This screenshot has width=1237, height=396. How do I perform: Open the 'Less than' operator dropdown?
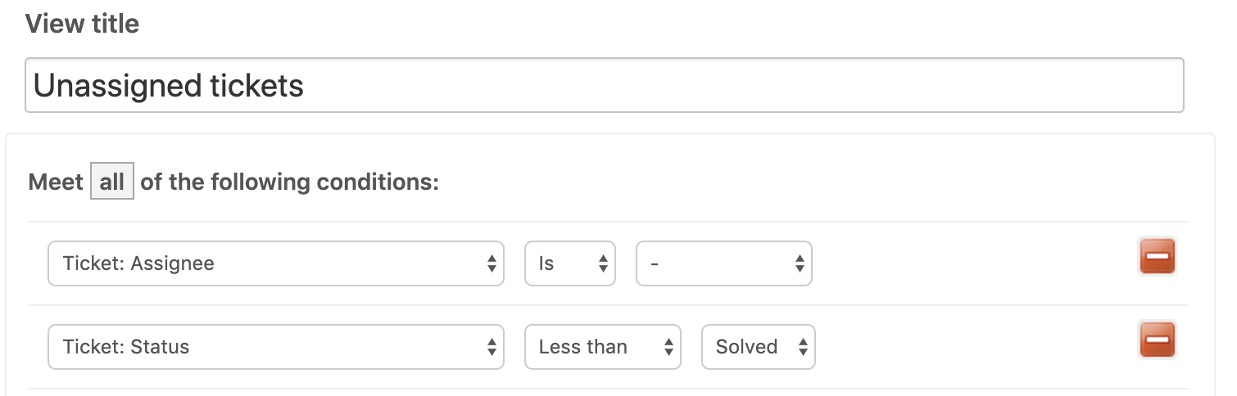pyautogui.click(x=603, y=347)
